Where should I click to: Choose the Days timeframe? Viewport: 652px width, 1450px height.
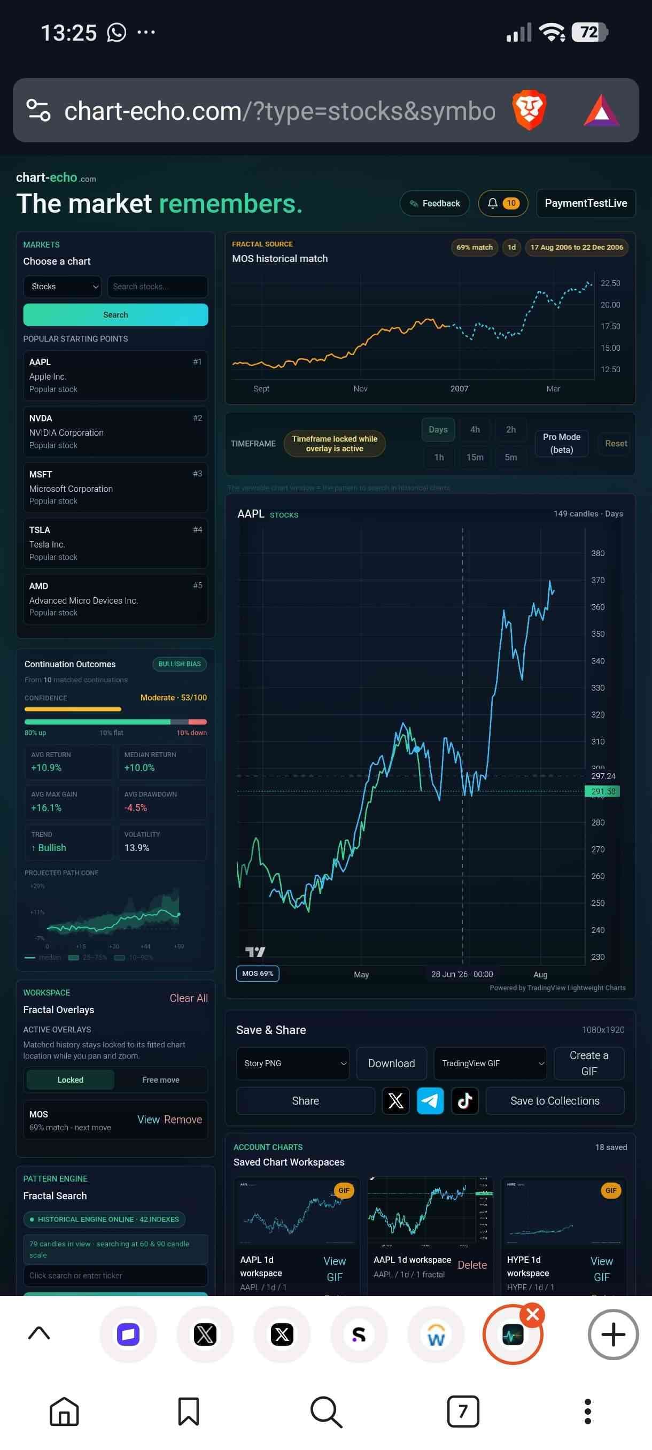(438, 429)
